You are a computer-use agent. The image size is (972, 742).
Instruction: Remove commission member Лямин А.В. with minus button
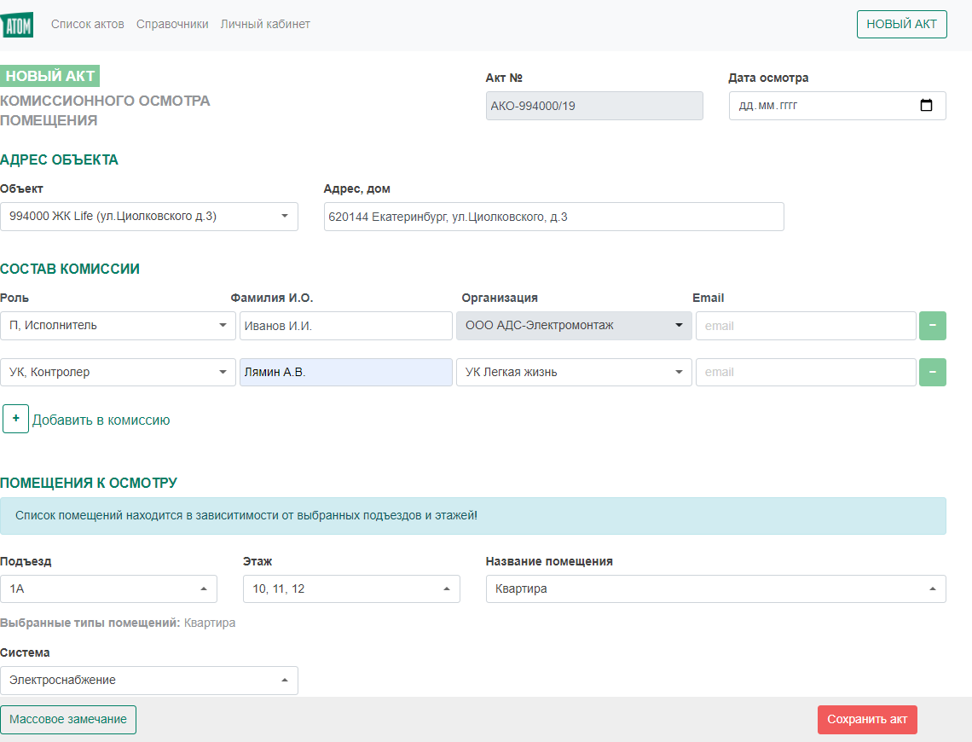[932, 372]
